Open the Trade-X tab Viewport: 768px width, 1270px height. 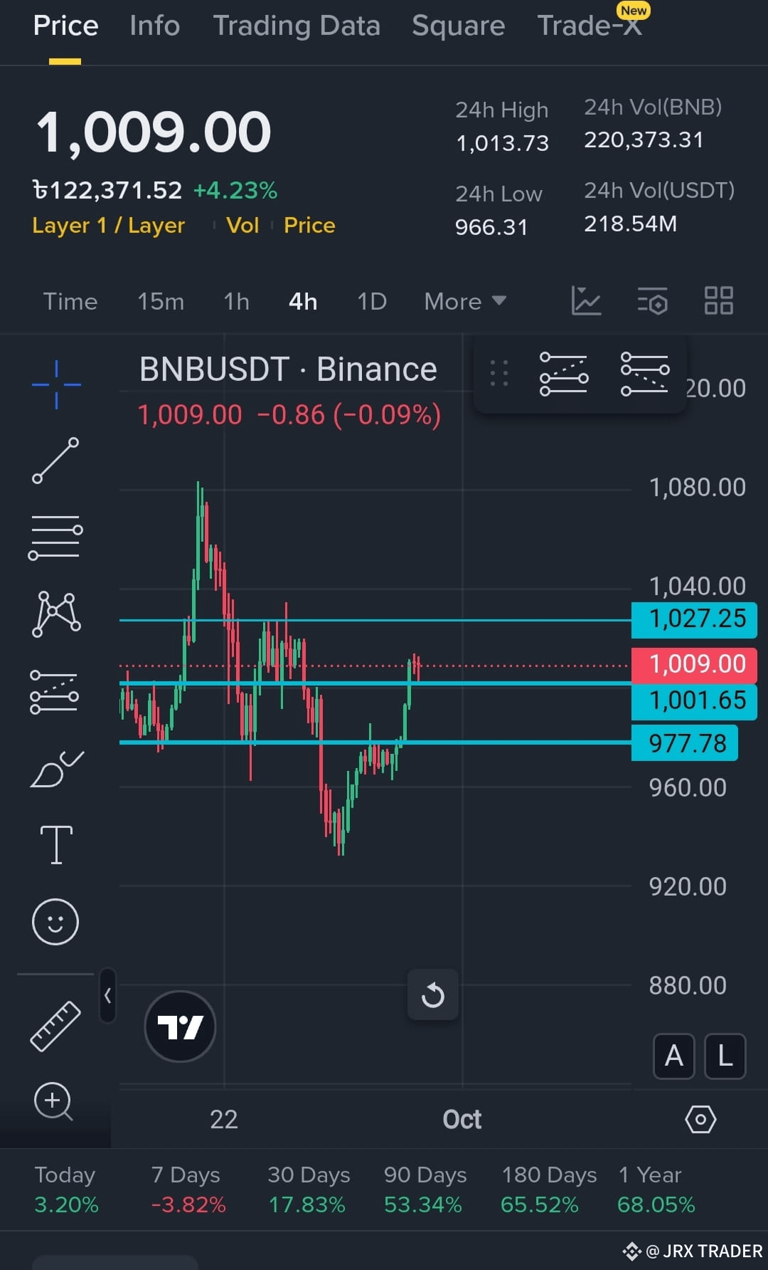(x=590, y=26)
